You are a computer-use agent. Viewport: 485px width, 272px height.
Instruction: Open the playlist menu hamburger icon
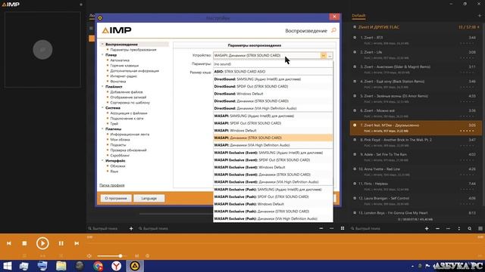pyautogui.click(x=480, y=228)
